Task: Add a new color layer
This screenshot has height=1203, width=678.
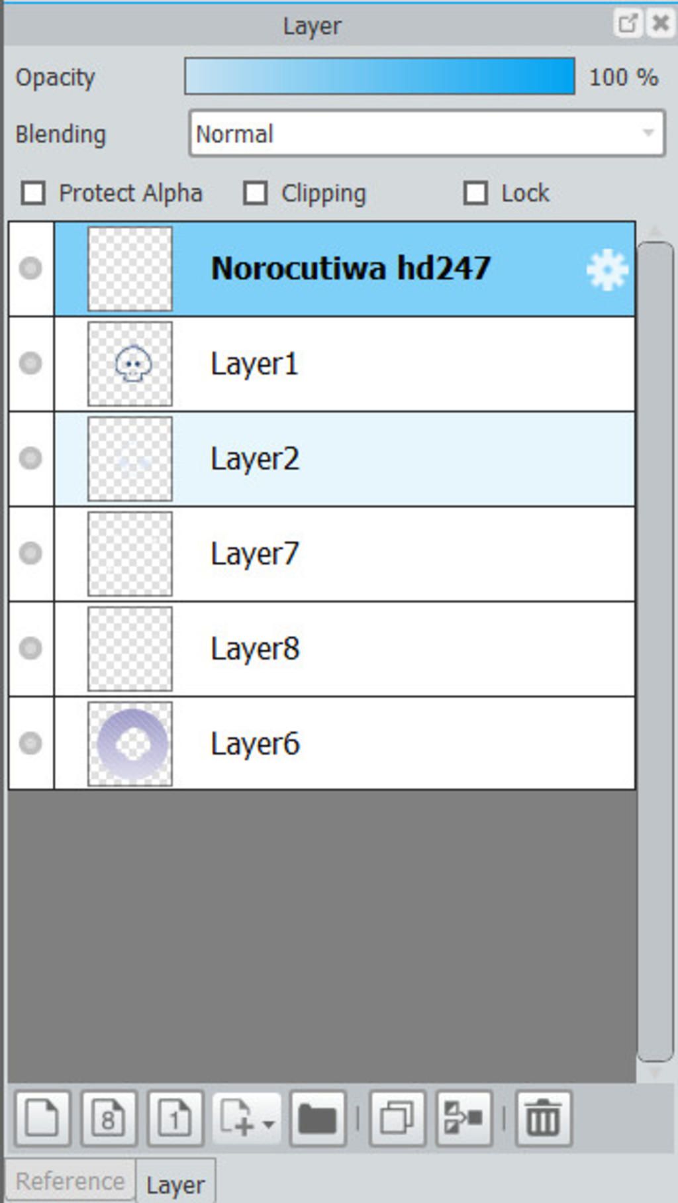Action: [x=42, y=1119]
